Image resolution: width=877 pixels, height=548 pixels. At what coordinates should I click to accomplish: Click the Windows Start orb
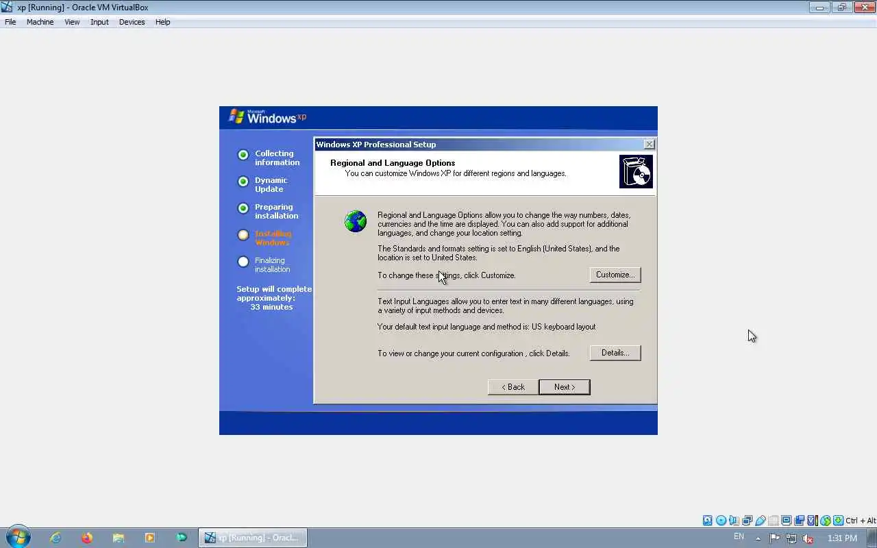point(18,538)
